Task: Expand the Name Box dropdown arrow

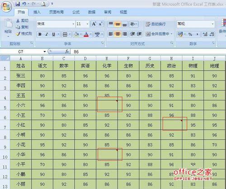Action: 45,52
